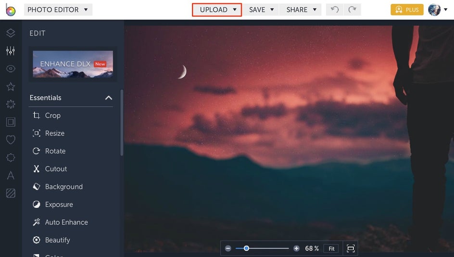The height and width of the screenshot is (257, 454).
Task: Select Exposure from Essentials list
Action: pos(59,205)
